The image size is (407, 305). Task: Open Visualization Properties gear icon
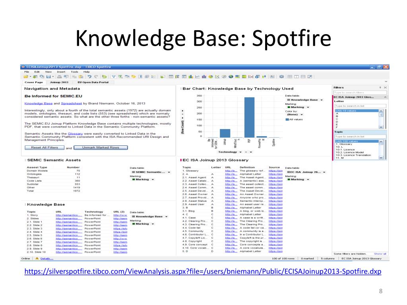click(x=281, y=77)
